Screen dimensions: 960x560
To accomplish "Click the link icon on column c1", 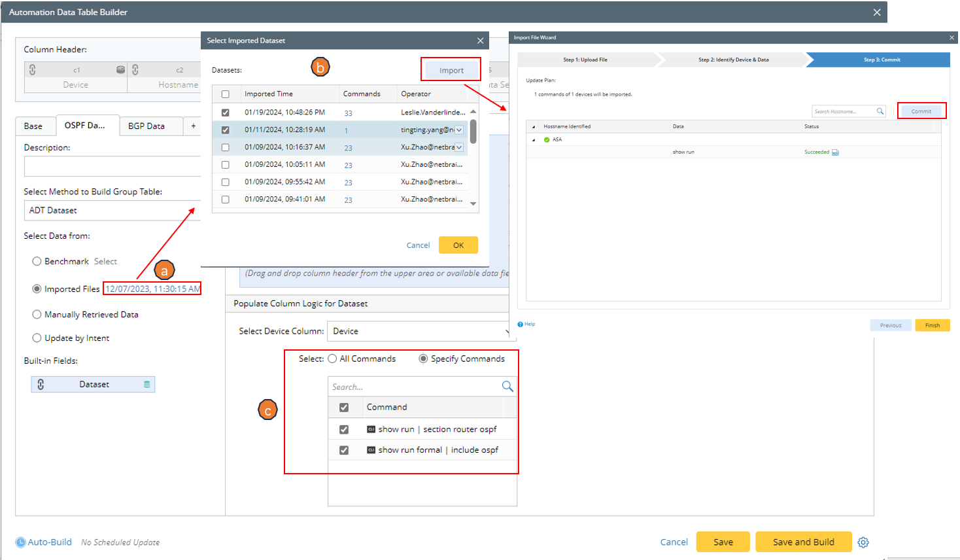I will [32, 69].
